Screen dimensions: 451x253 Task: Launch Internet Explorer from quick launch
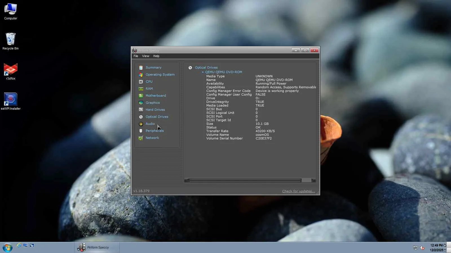click(x=19, y=245)
